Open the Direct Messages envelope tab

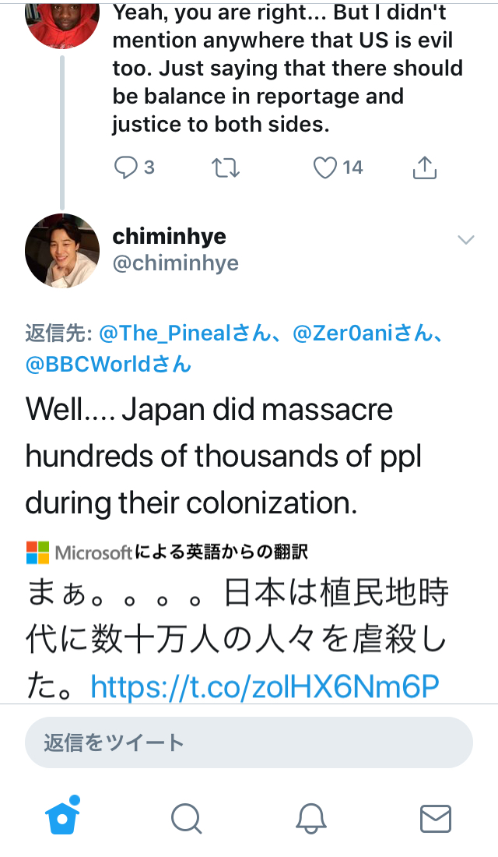(435, 818)
